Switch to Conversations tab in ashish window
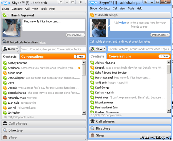 (139, 56)
